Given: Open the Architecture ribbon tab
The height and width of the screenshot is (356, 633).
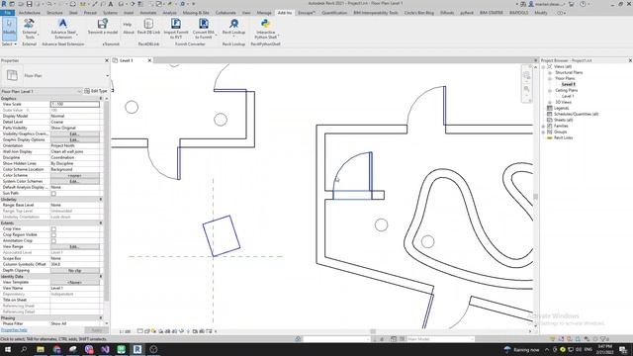Looking at the screenshot, I should [30, 13].
